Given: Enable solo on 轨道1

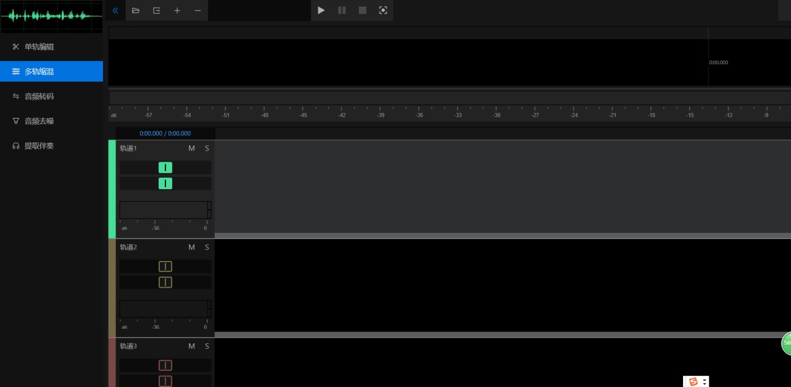Looking at the screenshot, I should click(207, 149).
